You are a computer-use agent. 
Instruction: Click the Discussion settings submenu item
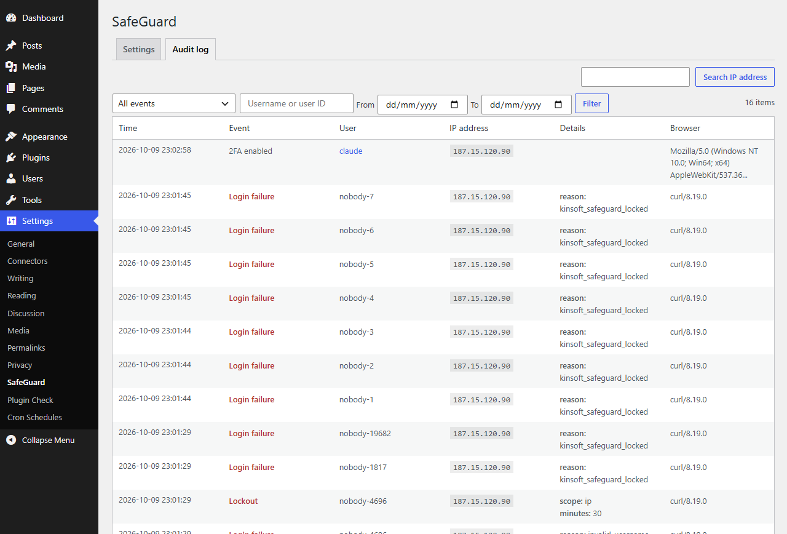(26, 313)
